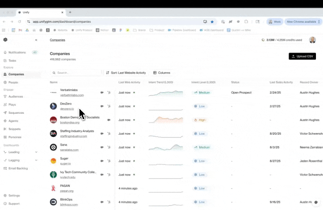Open Sort: Last Website Activity dropdown
The image size is (323, 210).
pos(126,73)
